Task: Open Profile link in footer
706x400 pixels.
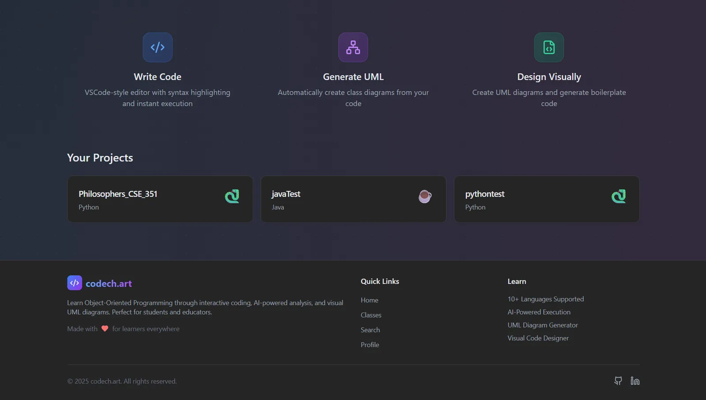Action: click(370, 345)
